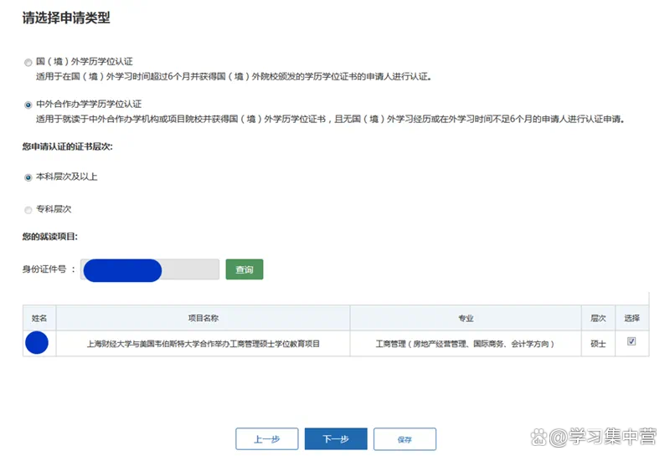The image size is (670, 461).
Task: Click the 项目名称 column header
Action: pyautogui.click(x=203, y=318)
